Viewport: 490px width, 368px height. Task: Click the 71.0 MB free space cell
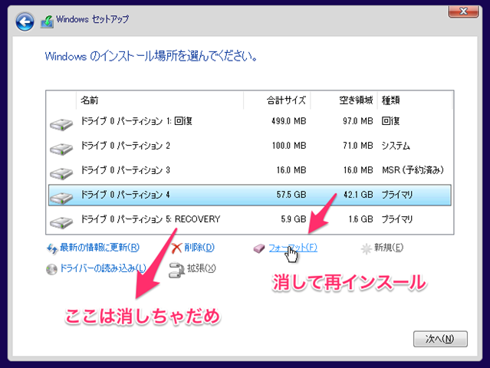point(358,146)
